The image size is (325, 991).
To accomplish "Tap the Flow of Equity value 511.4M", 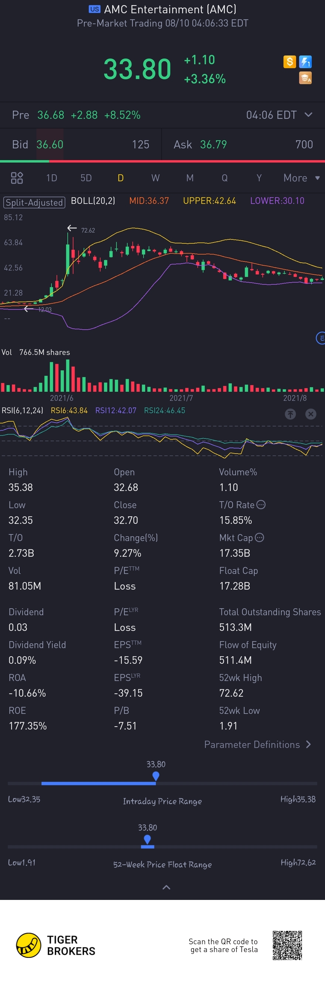I will point(235,660).
